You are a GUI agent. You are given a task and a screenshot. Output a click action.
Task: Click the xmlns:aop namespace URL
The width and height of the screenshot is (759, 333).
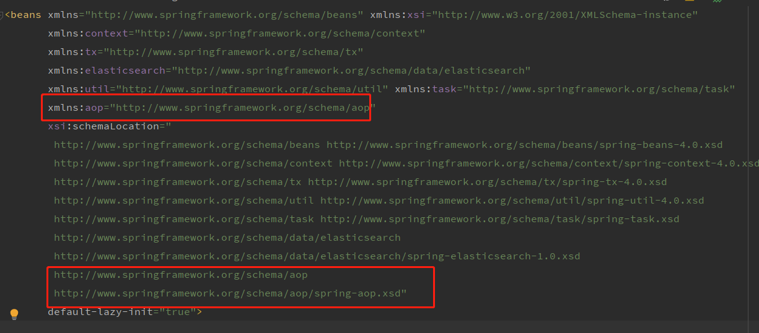(243, 108)
